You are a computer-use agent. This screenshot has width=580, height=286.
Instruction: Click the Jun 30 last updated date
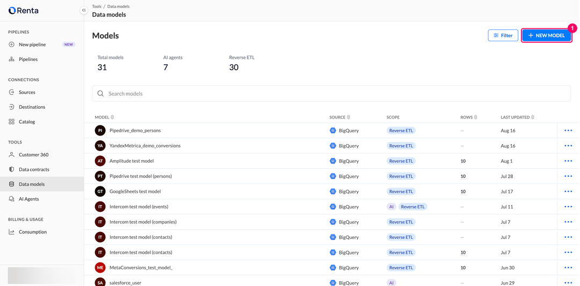point(508,268)
